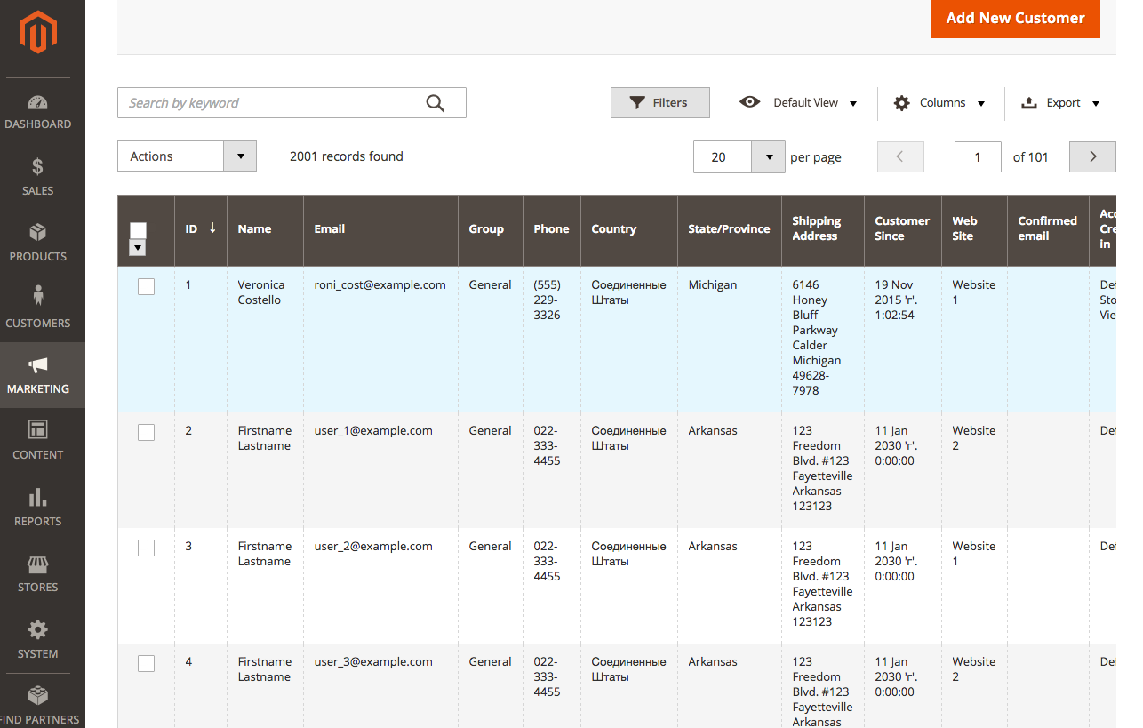
Task: Open the Actions dropdown
Action: [x=187, y=156]
